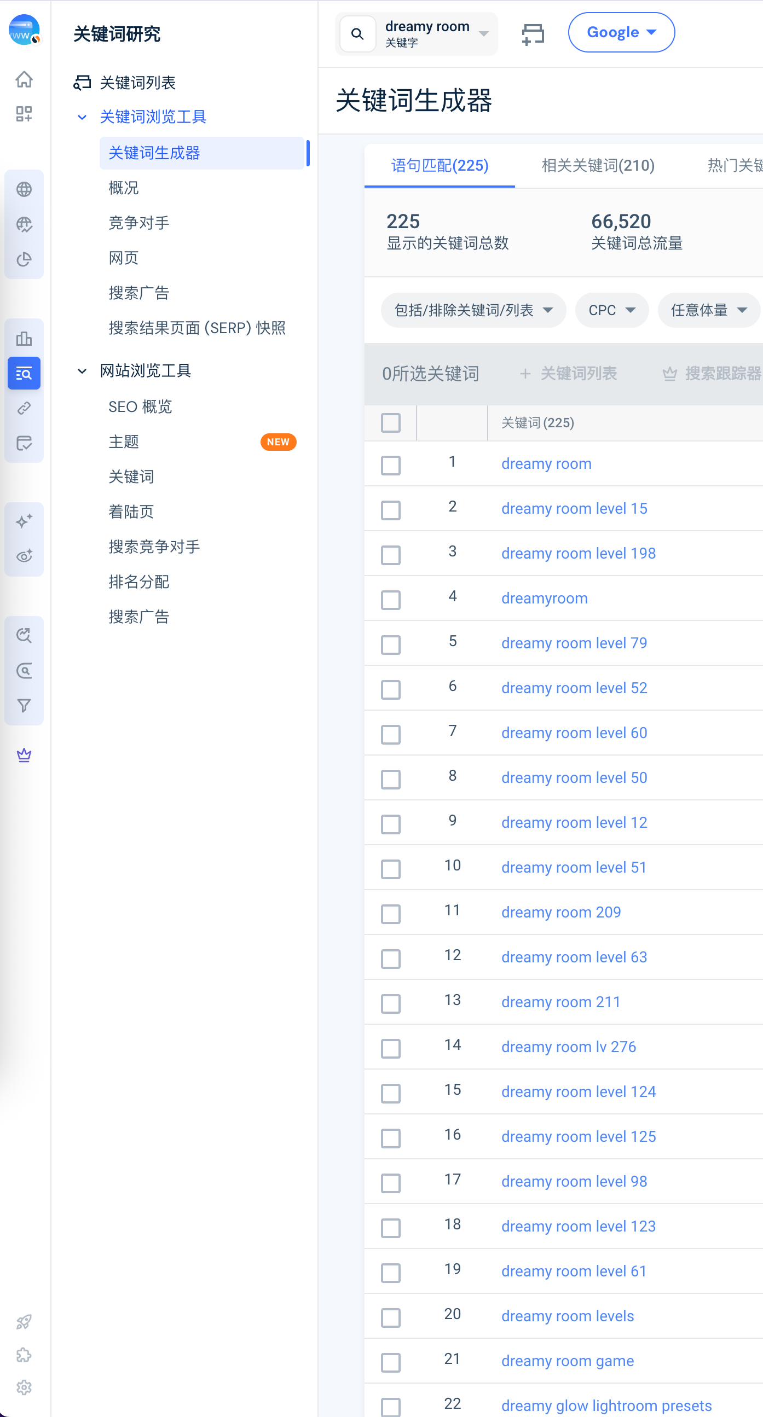Click the 关键词 (225) column header
763x1417 pixels.
pos(537,422)
